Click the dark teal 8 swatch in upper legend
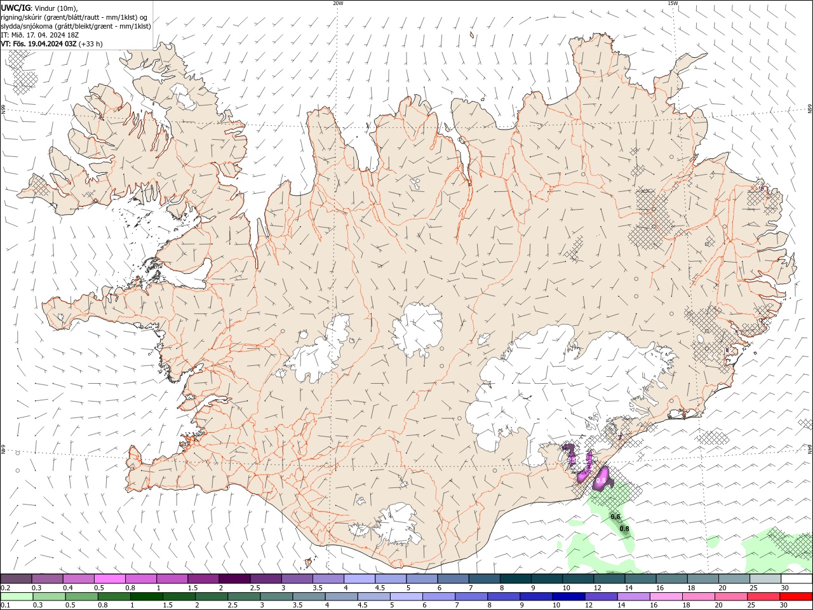 tap(515, 579)
